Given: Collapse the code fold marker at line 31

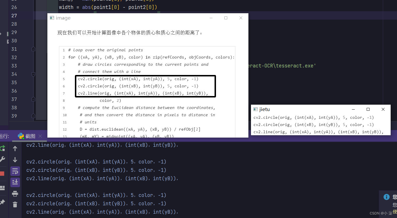Looking at the screenshot, I should tap(33, 49).
